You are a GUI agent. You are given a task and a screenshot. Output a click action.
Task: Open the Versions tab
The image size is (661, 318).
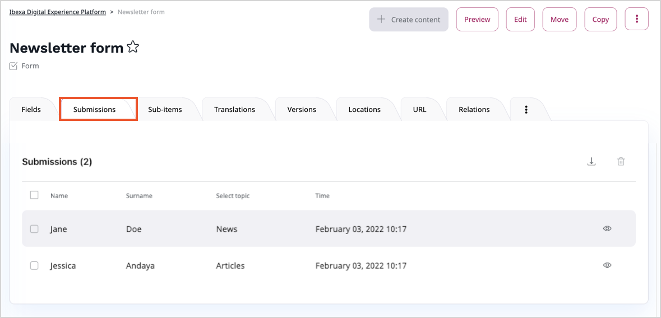302,110
